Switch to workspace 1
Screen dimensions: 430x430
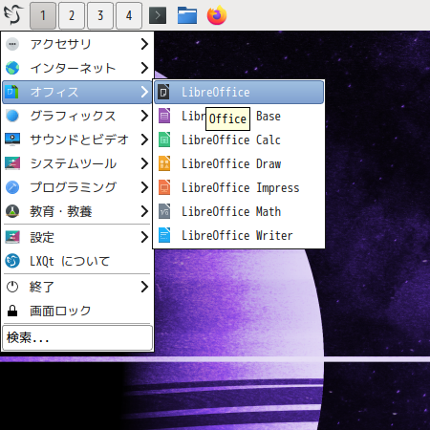tap(43, 15)
